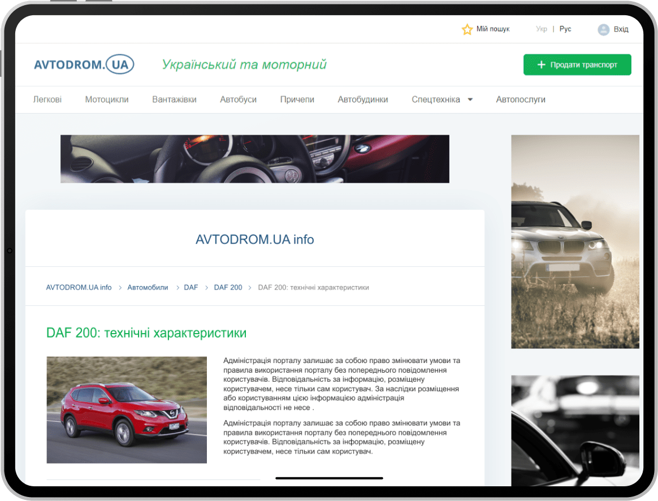The image size is (658, 501).
Task: Open the Спецтехніка menu item
Action: pos(436,100)
